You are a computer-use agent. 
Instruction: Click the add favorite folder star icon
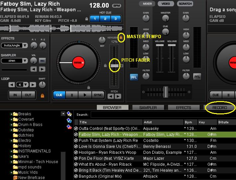pos(69,114)
